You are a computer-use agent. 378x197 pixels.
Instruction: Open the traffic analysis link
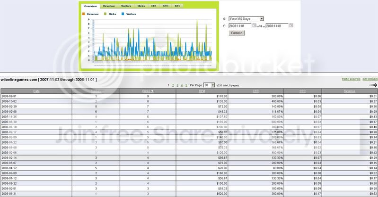click(x=351, y=79)
